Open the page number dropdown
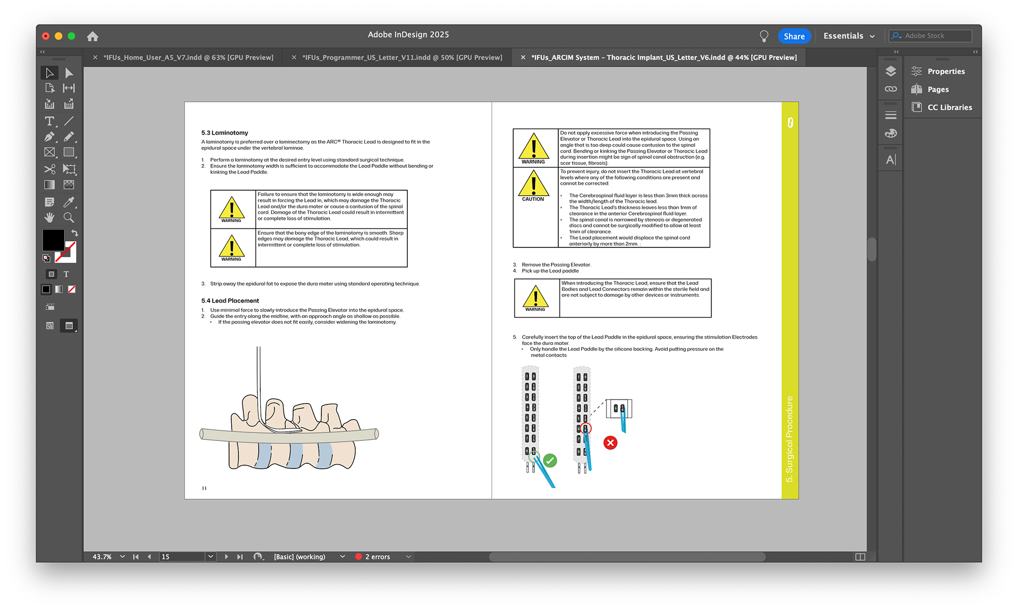 [210, 556]
